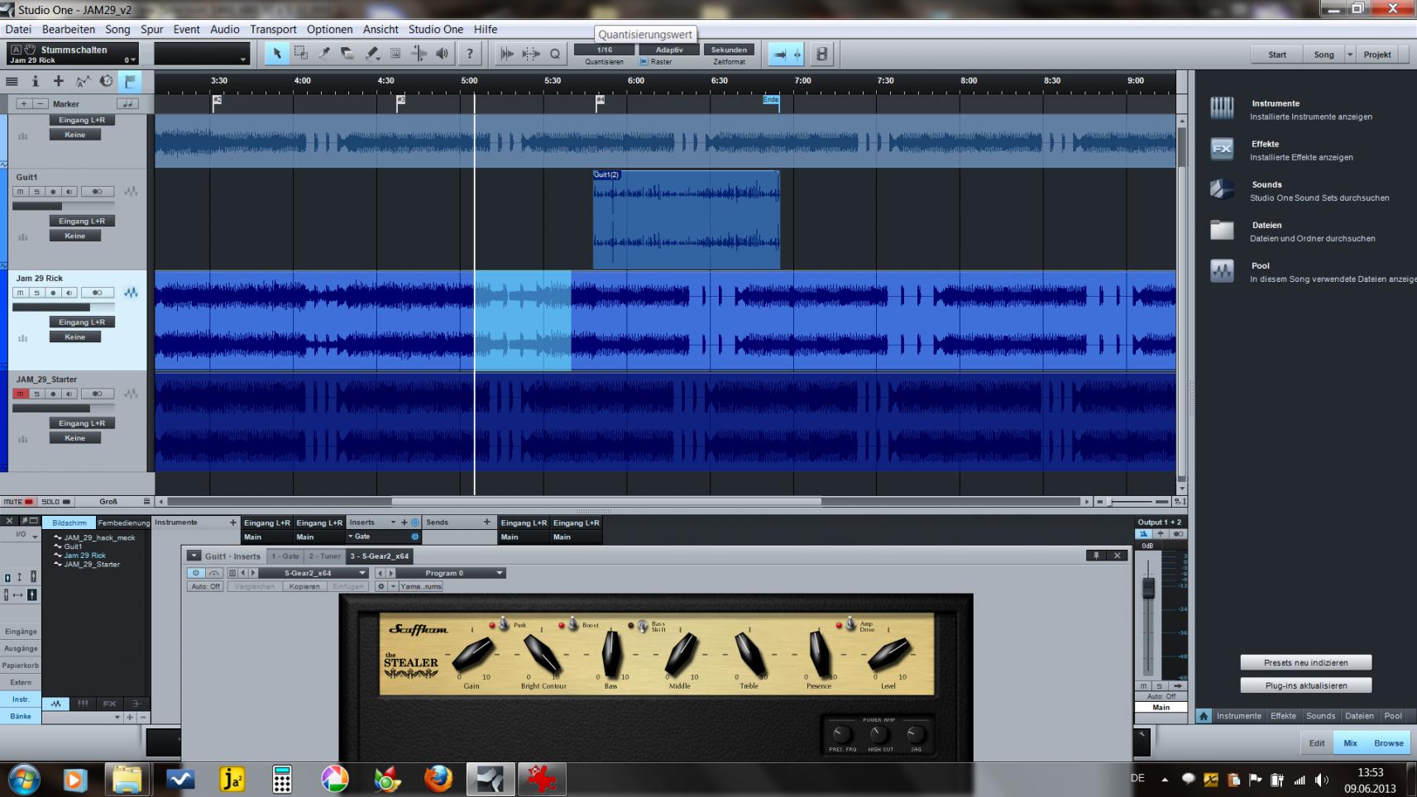
Task: Select the Eraser tool
Action: point(347,54)
